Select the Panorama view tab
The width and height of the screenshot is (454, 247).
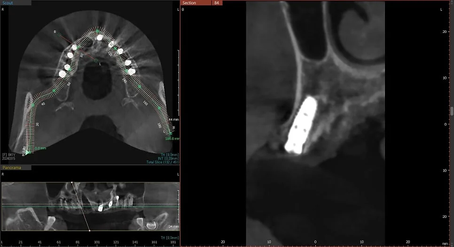coord(16,168)
